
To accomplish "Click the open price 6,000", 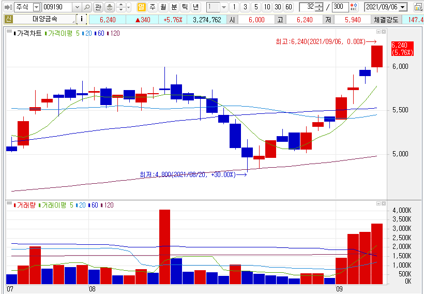I will 256,20.
